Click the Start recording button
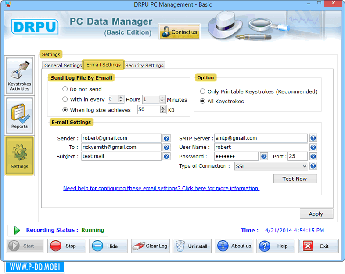The height and width of the screenshot is (274, 345). click(x=25, y=246)
